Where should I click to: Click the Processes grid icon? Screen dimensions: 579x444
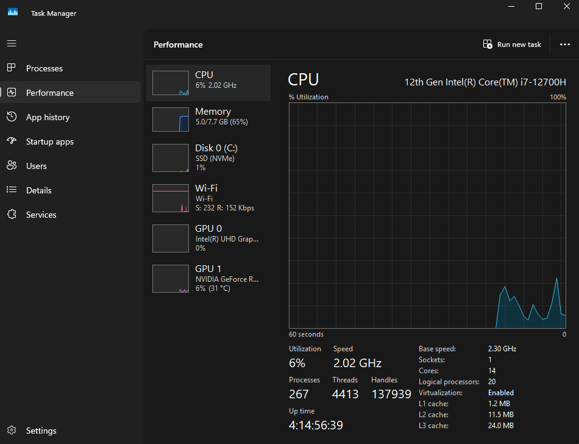click(x=12, y=68)
